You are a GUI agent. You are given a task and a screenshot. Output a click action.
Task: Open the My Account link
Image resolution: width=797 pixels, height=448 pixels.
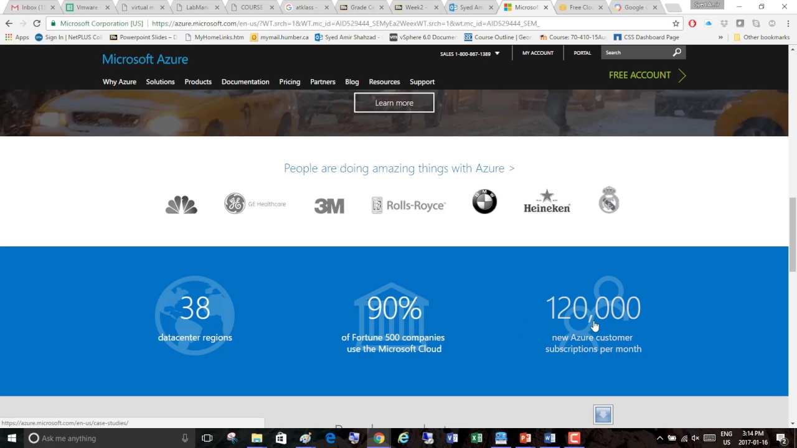[538, 53]
